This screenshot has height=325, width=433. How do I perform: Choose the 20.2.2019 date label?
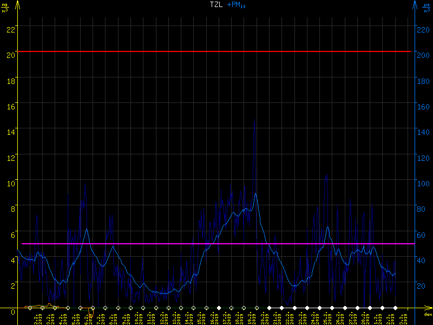click(263, 317)
